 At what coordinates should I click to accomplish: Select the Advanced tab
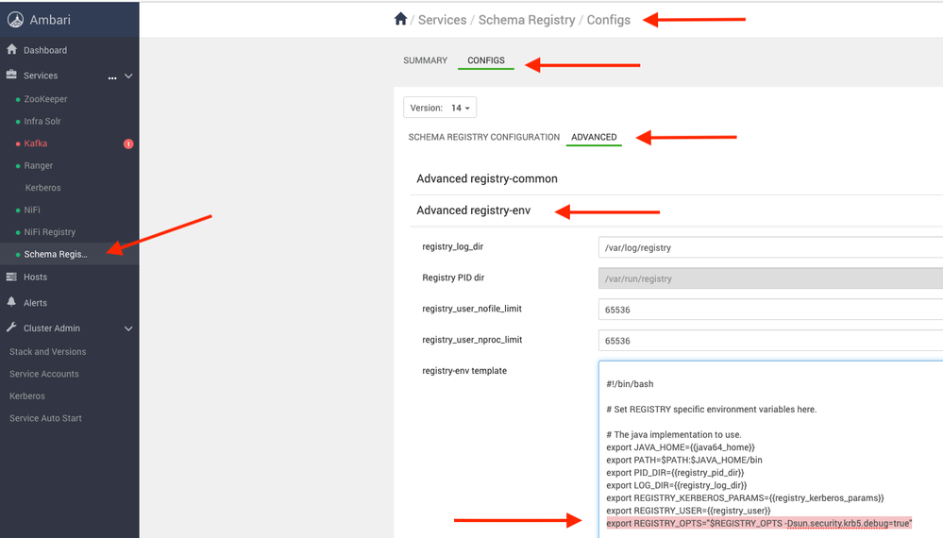(594, 138)
